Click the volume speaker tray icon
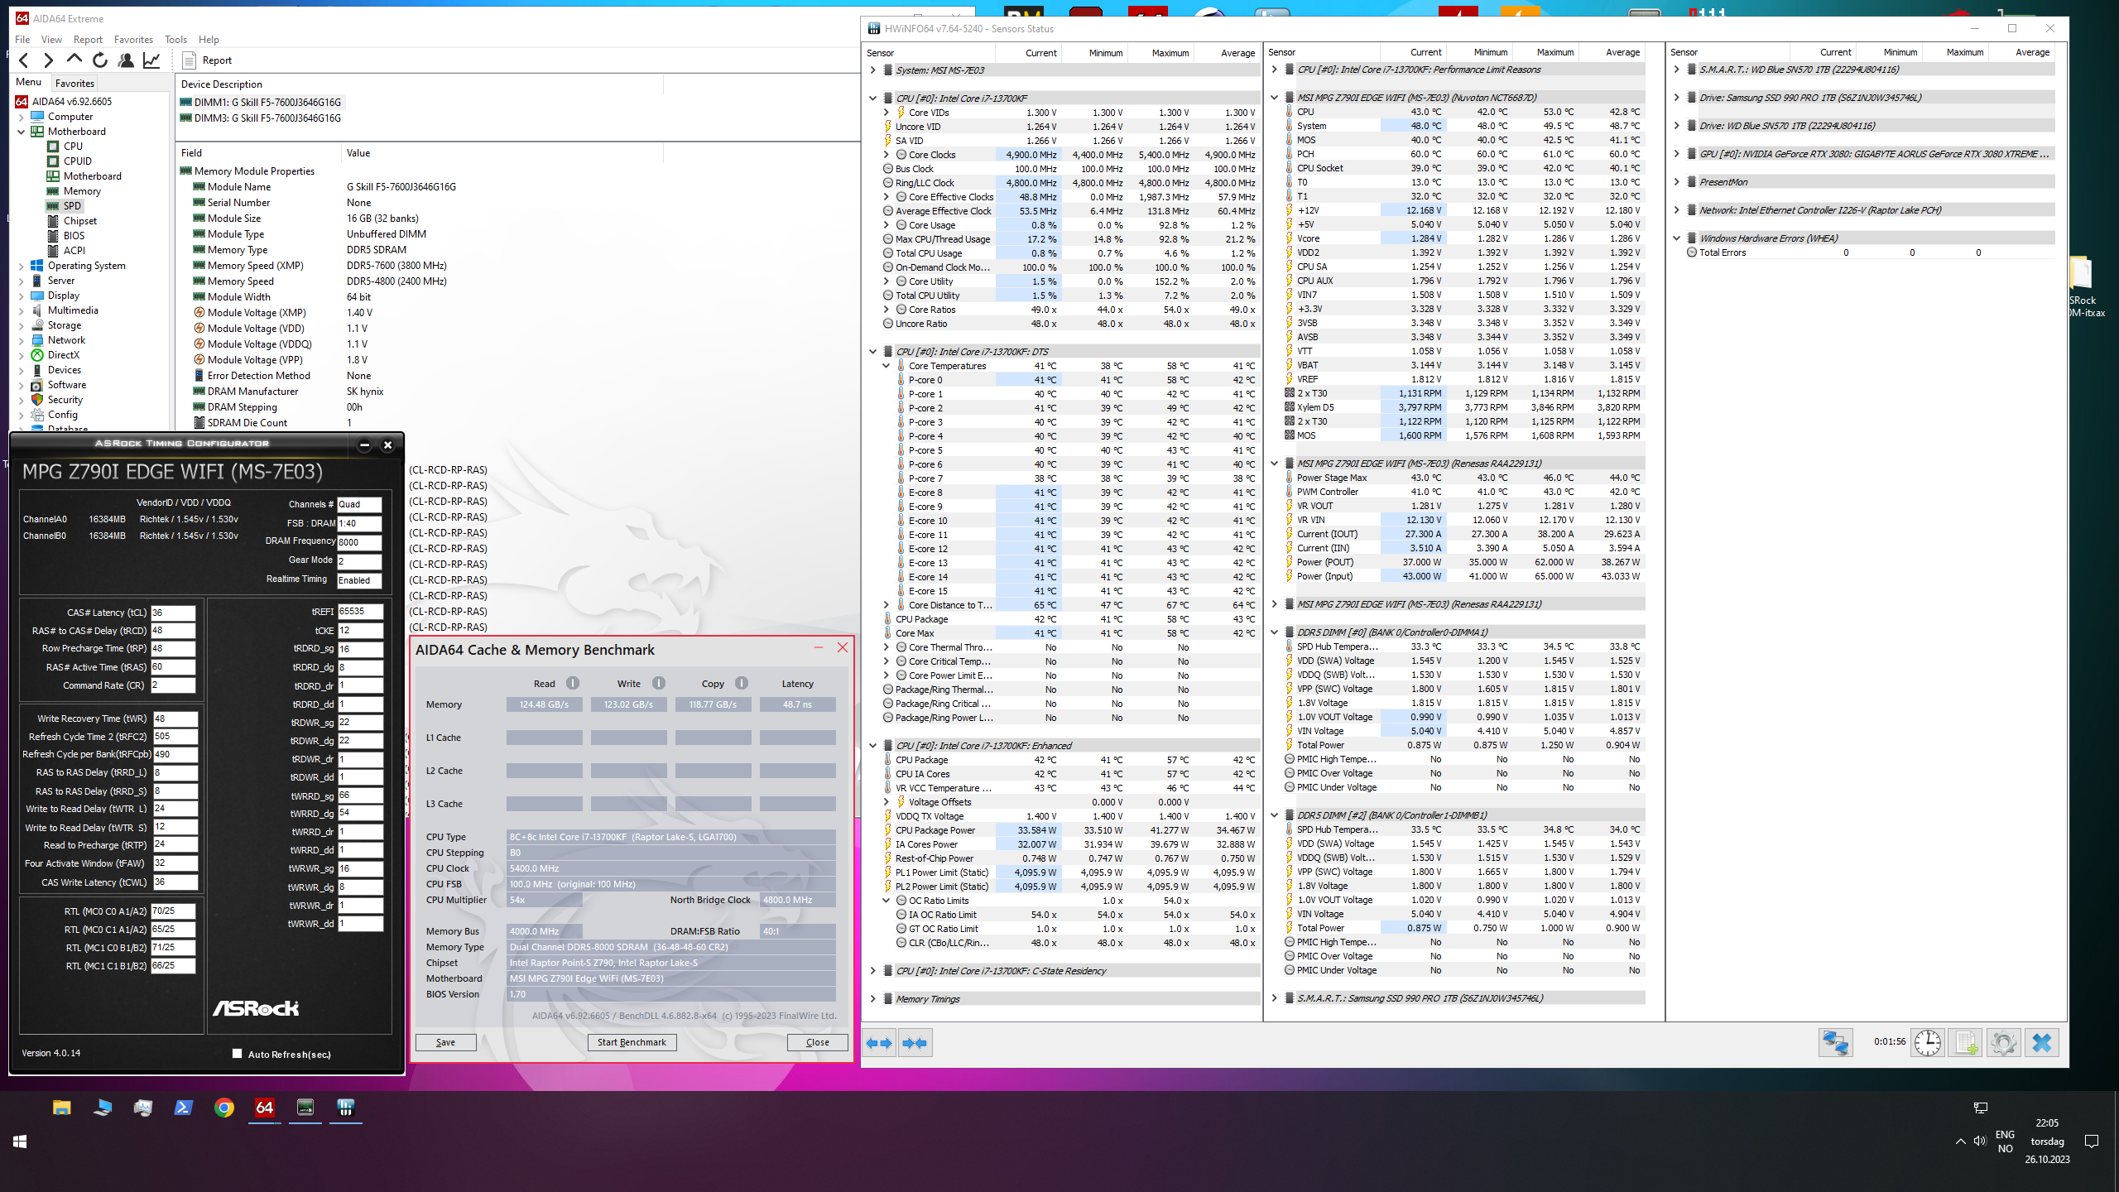2119x1192 pixels. pyautogui.click(x=1980, y=1142)
